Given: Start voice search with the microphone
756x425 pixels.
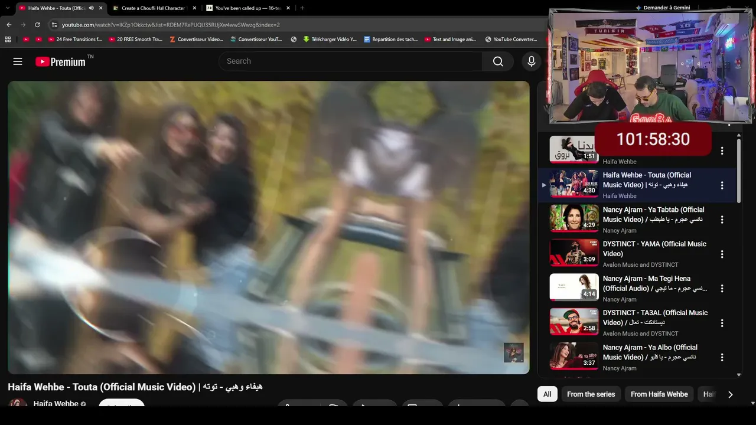Looking at the screenshot, I should tap(532, 61).
